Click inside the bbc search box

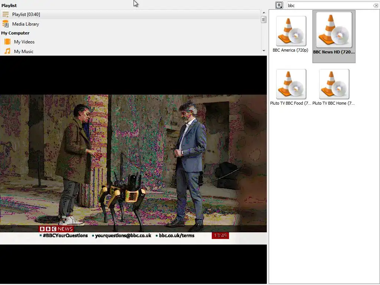pyautogui.click(x=330, y=5)
